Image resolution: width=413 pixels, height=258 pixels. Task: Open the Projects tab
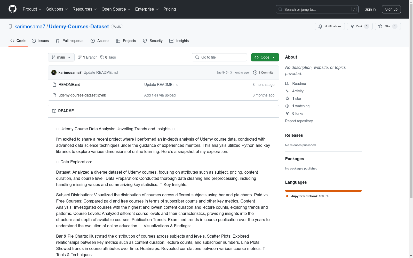(x=126, y=41)
